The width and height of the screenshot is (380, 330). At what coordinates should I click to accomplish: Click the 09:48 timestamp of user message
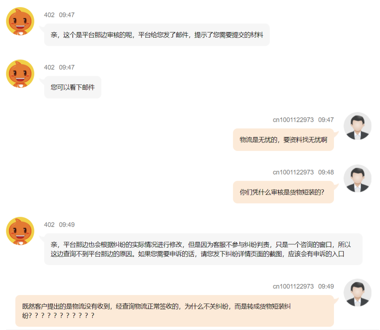click(x=326, y=172)
